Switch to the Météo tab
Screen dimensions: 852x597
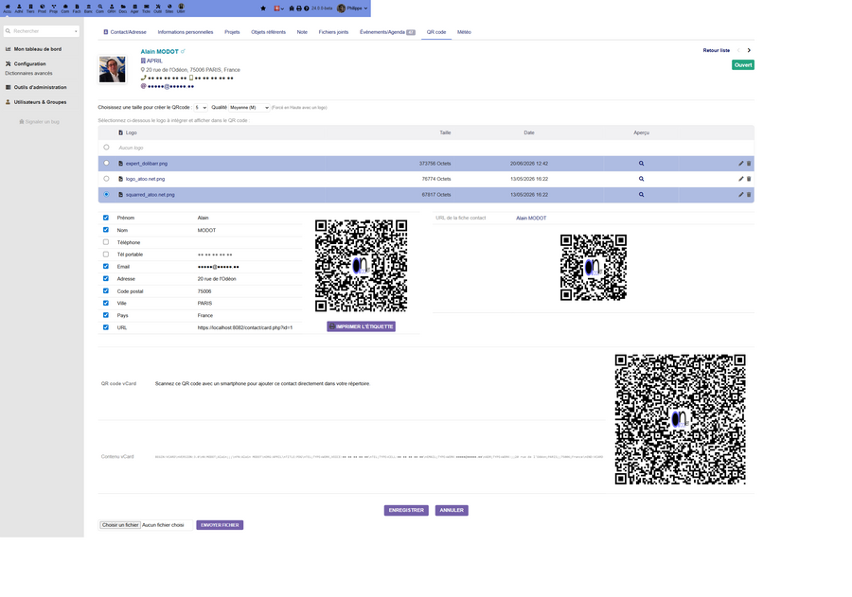click(464, 32)
